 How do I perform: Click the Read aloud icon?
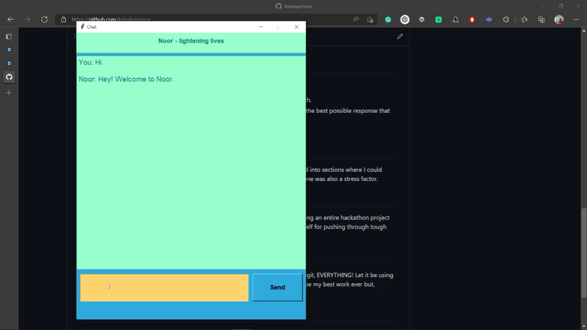pos(356,20)
